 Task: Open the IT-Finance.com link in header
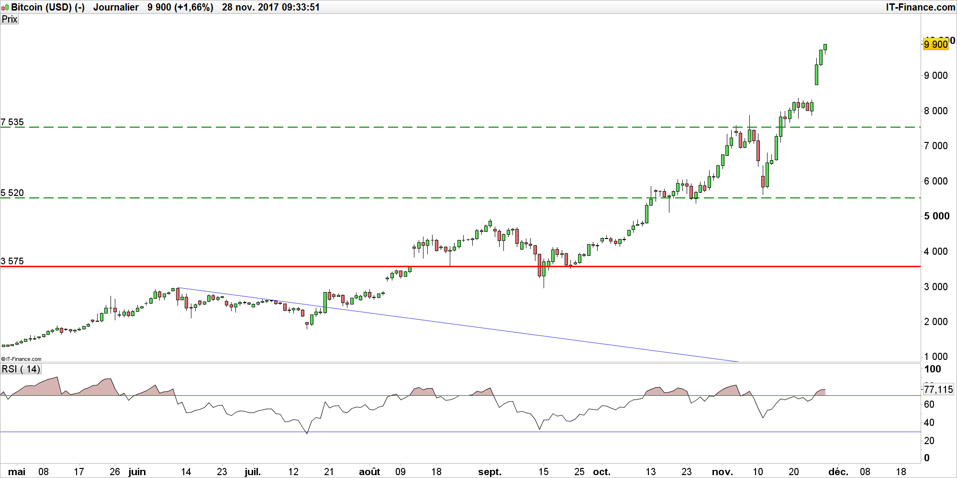coord(921,7)
